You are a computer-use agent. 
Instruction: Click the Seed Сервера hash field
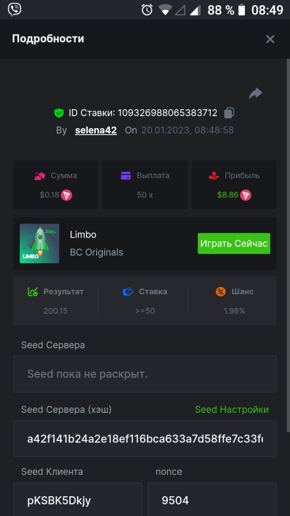[x=145, y=439]
